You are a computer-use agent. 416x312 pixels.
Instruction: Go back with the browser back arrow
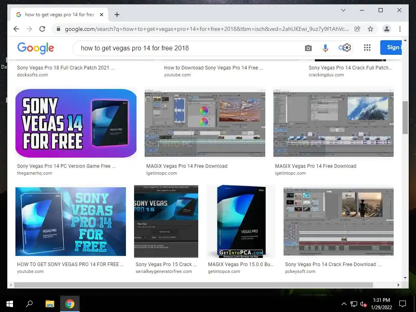(x=16, y=29)
